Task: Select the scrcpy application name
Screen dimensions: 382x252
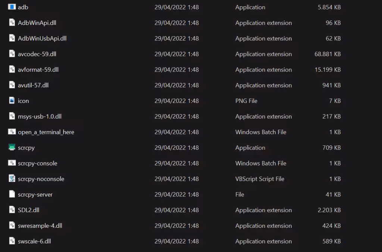Action: [26, 148]
